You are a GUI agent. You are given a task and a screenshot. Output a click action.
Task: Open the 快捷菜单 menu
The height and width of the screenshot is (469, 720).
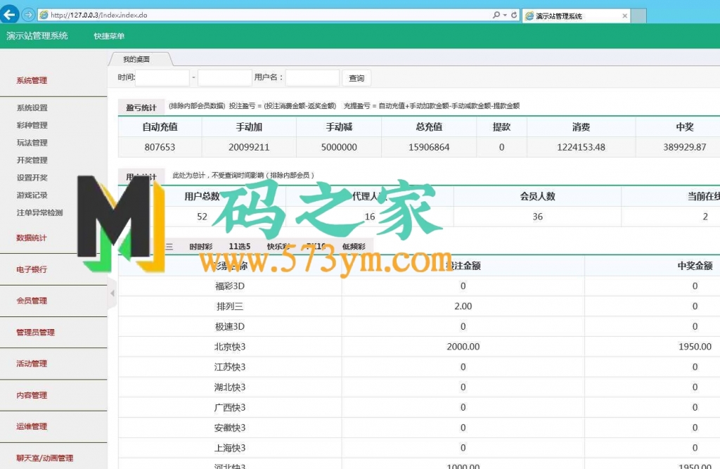pyautogui.click(x=109, y=37)
